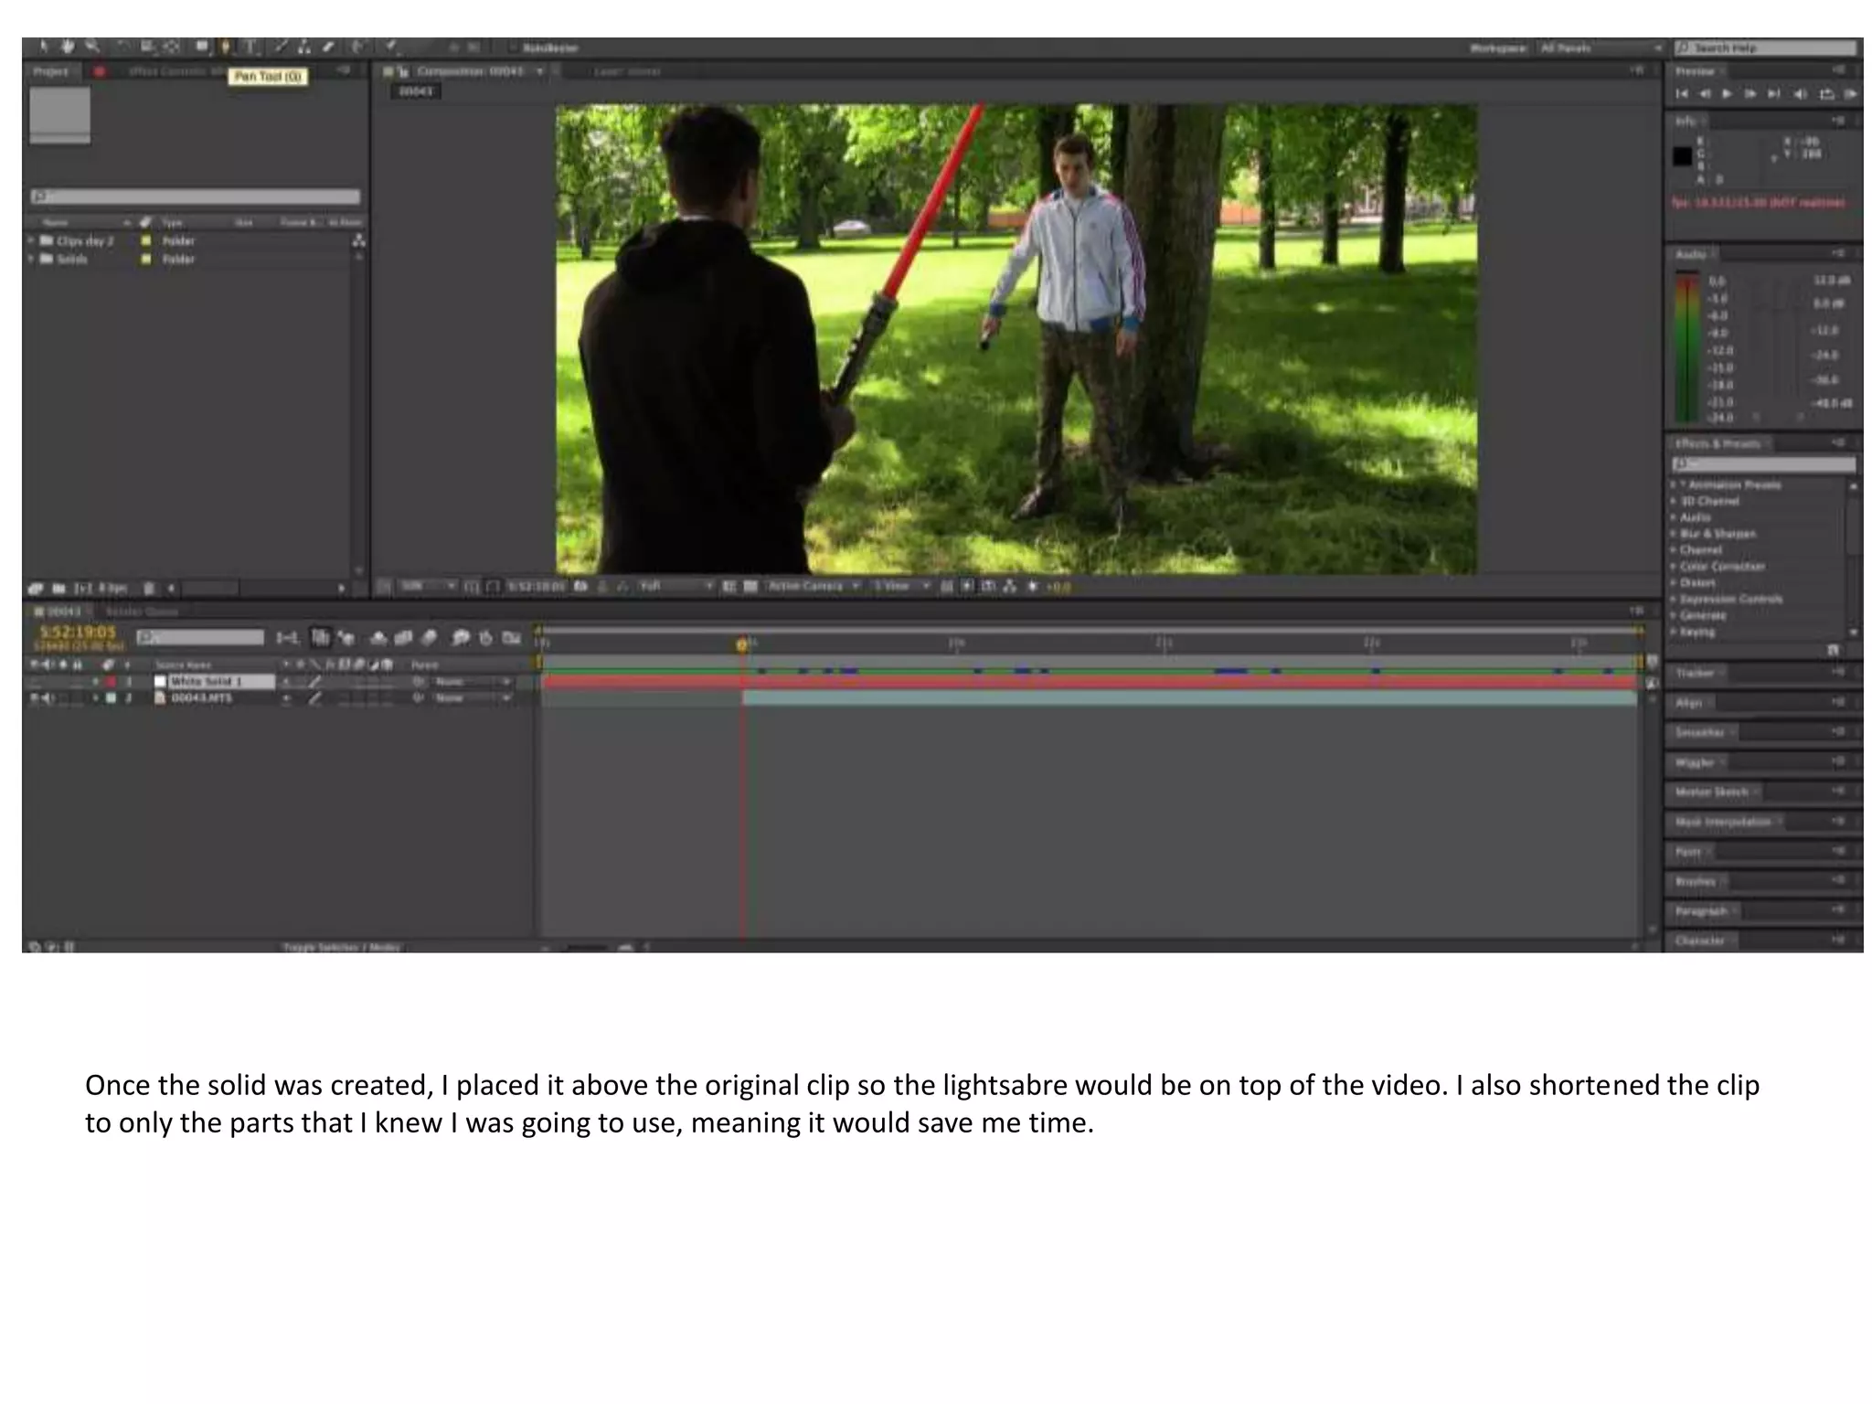1872x1404 pixels.
Task: Toggle audio mute in Preview panel
Action: click(x=1800, y=93)
